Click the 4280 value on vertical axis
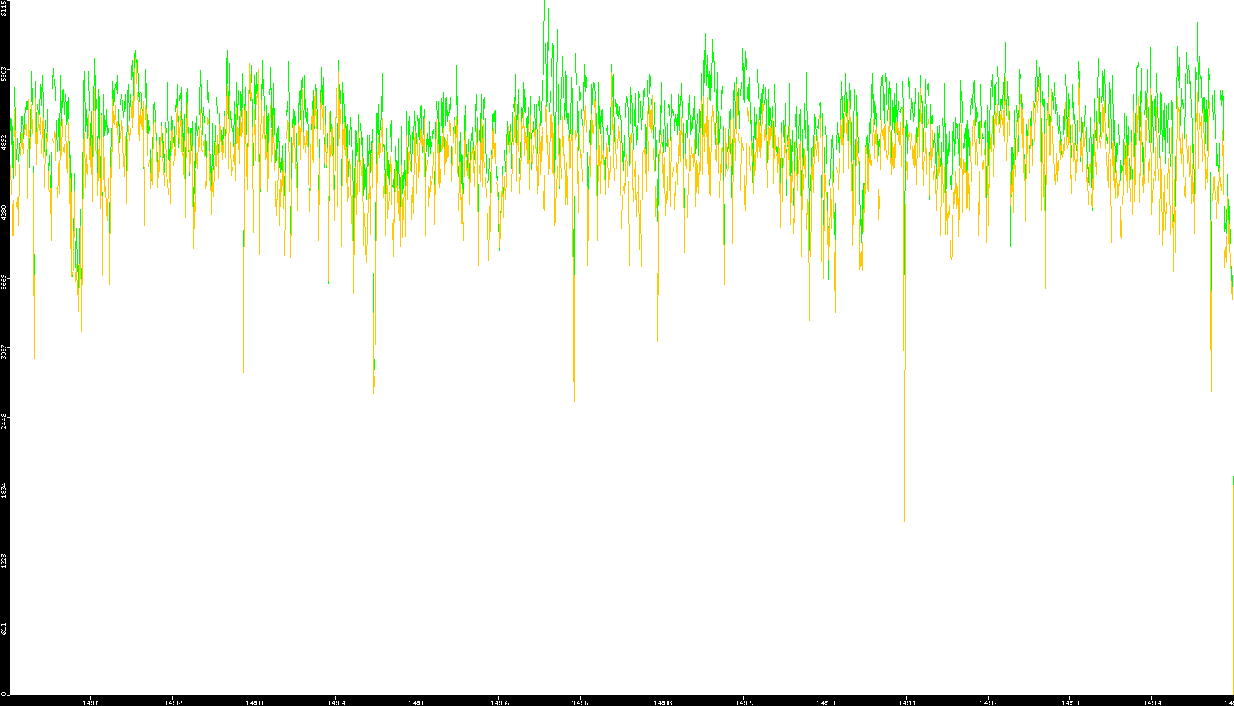Screen dimensions: 1234x706 [5, 212]
